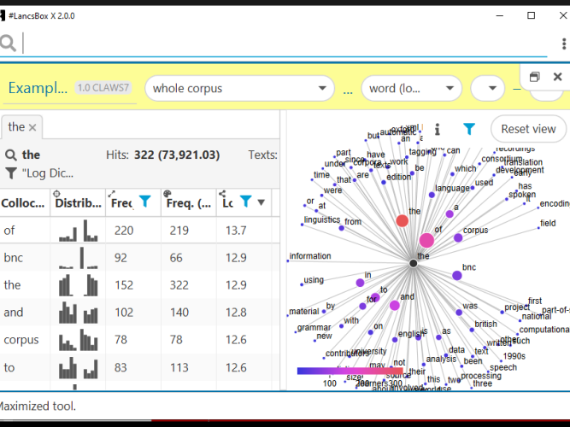
Task: Select the collocate row 'and'
Action: [139, 313]
